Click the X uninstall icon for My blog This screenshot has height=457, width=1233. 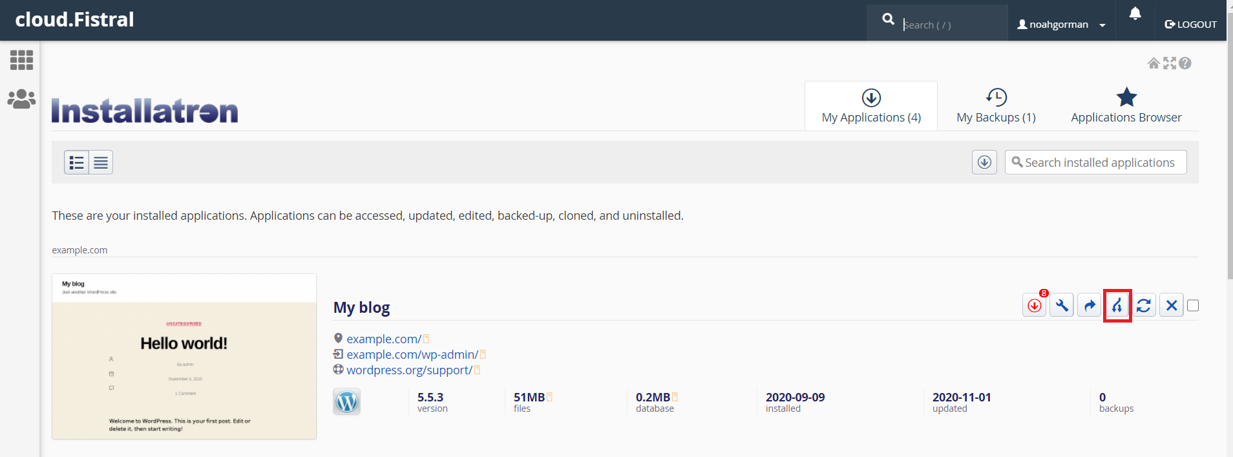coord(1171,306)
